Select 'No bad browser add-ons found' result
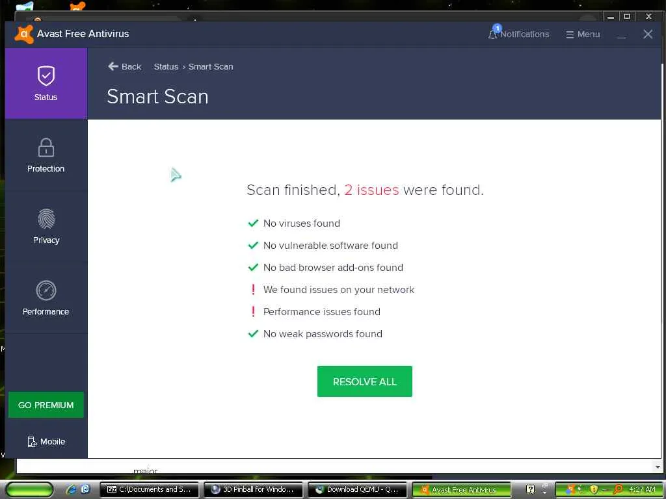666x499 pixels. (x=333, y=267)
